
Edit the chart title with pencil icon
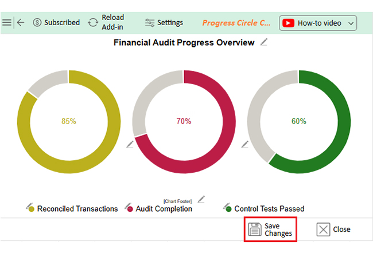point(263,42)
